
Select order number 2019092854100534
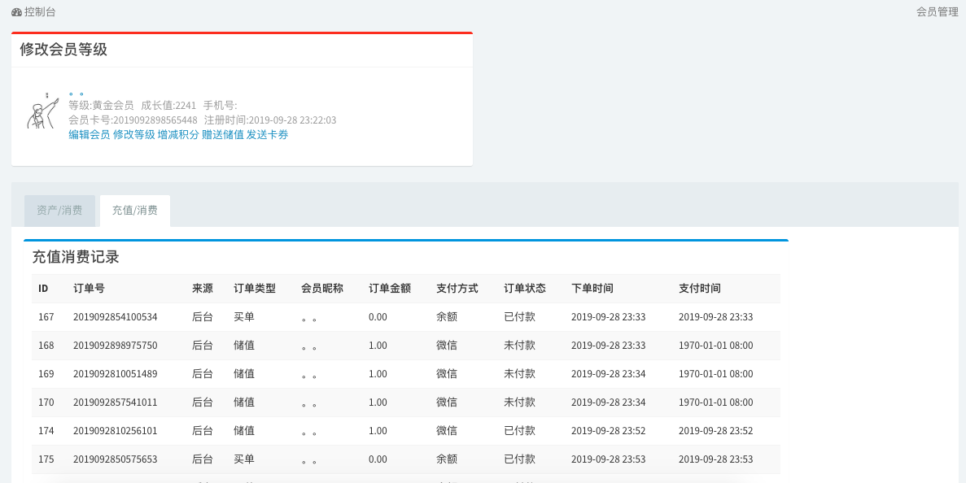116,317
